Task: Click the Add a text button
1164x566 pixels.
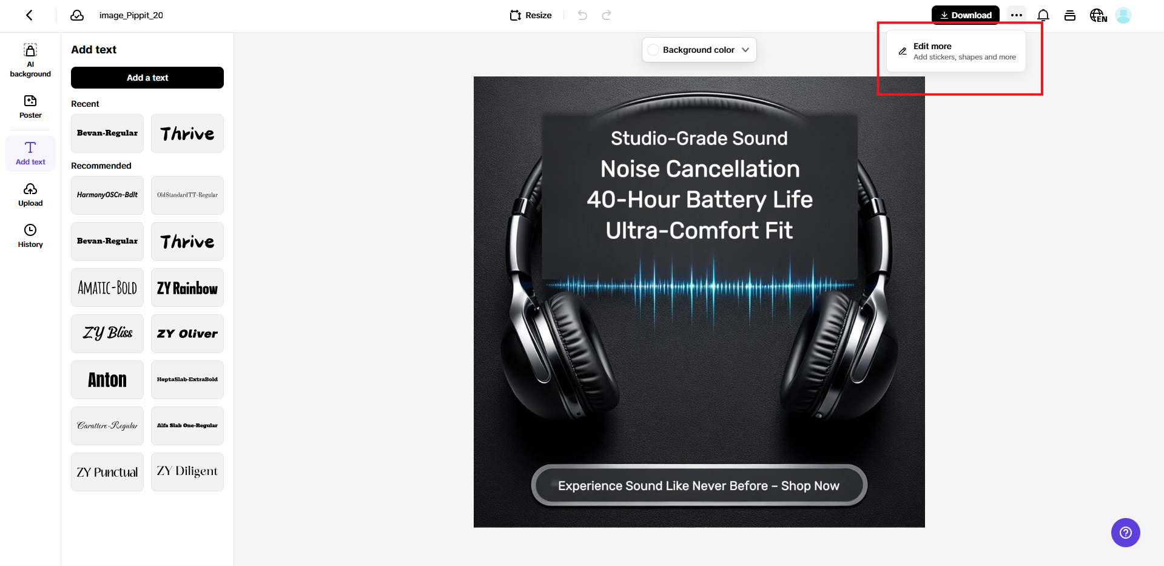Action: coord(147,78)
